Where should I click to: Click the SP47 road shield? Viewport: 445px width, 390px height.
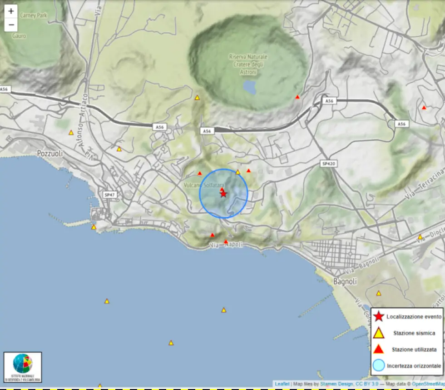pyautogui.click(x=109, y=195)
